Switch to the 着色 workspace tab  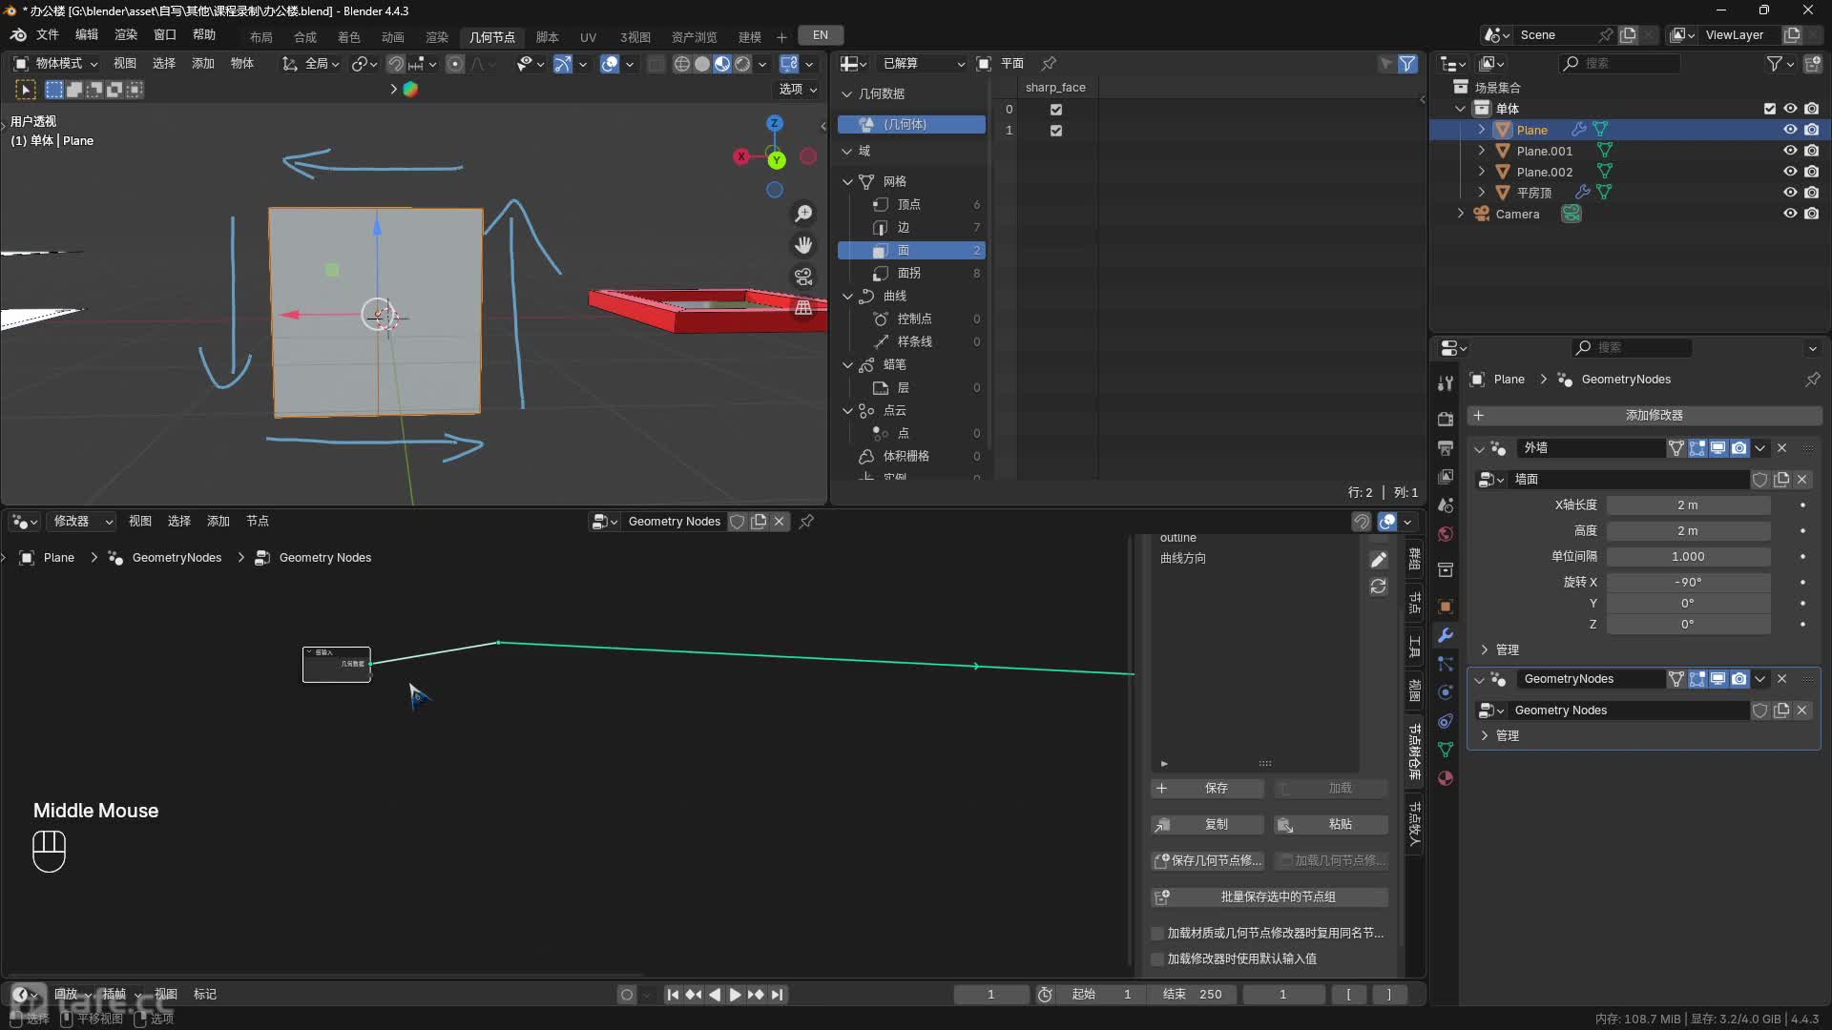click(349, 37)
